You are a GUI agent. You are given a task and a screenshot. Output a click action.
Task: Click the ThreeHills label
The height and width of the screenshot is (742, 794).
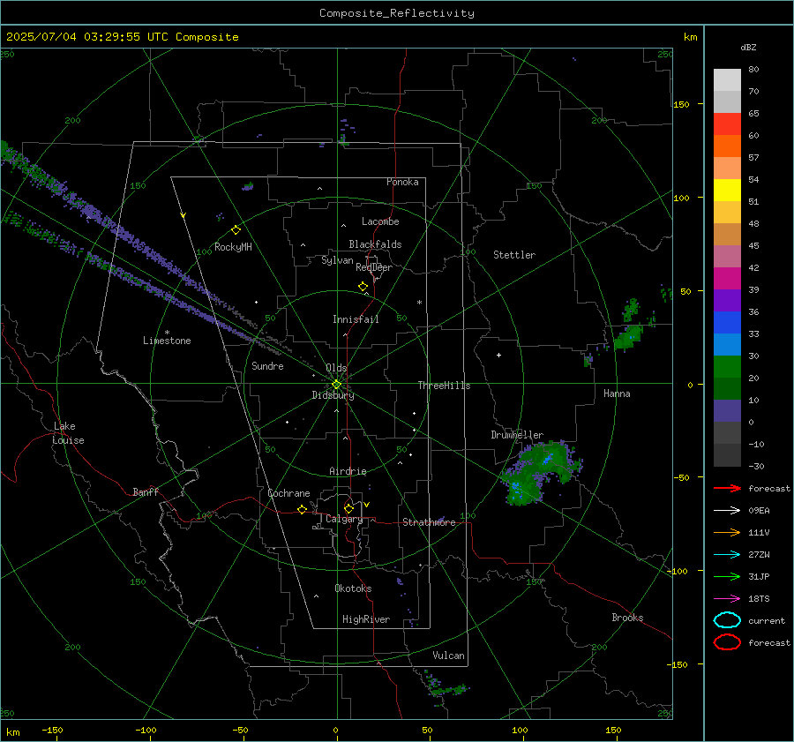click(x=444, y=386)
